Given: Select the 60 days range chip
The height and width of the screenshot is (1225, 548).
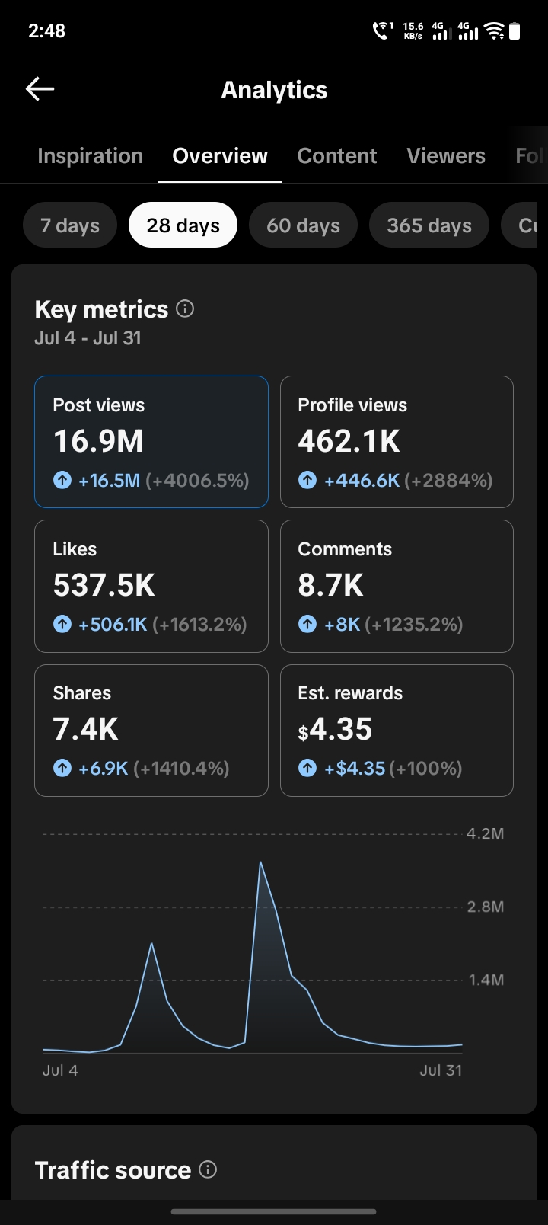Looking at the screenshot, I should tap(303, 225).
